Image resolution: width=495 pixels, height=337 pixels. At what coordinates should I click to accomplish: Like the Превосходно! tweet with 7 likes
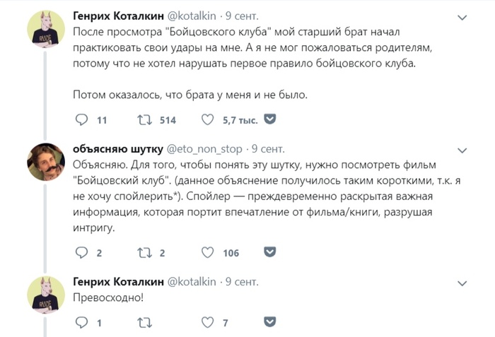pos(208,323)
